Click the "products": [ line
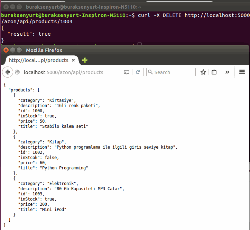Screen dimensions: 250x230 (x=24, y=90)
